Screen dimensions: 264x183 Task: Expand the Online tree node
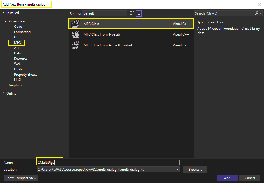pos(3,93)
